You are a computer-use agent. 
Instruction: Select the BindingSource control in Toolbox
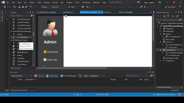tap(23, 52)
